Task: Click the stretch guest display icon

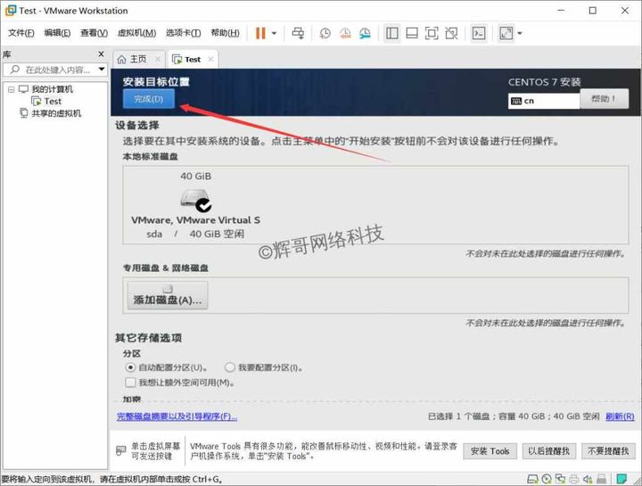Action: 506,33
